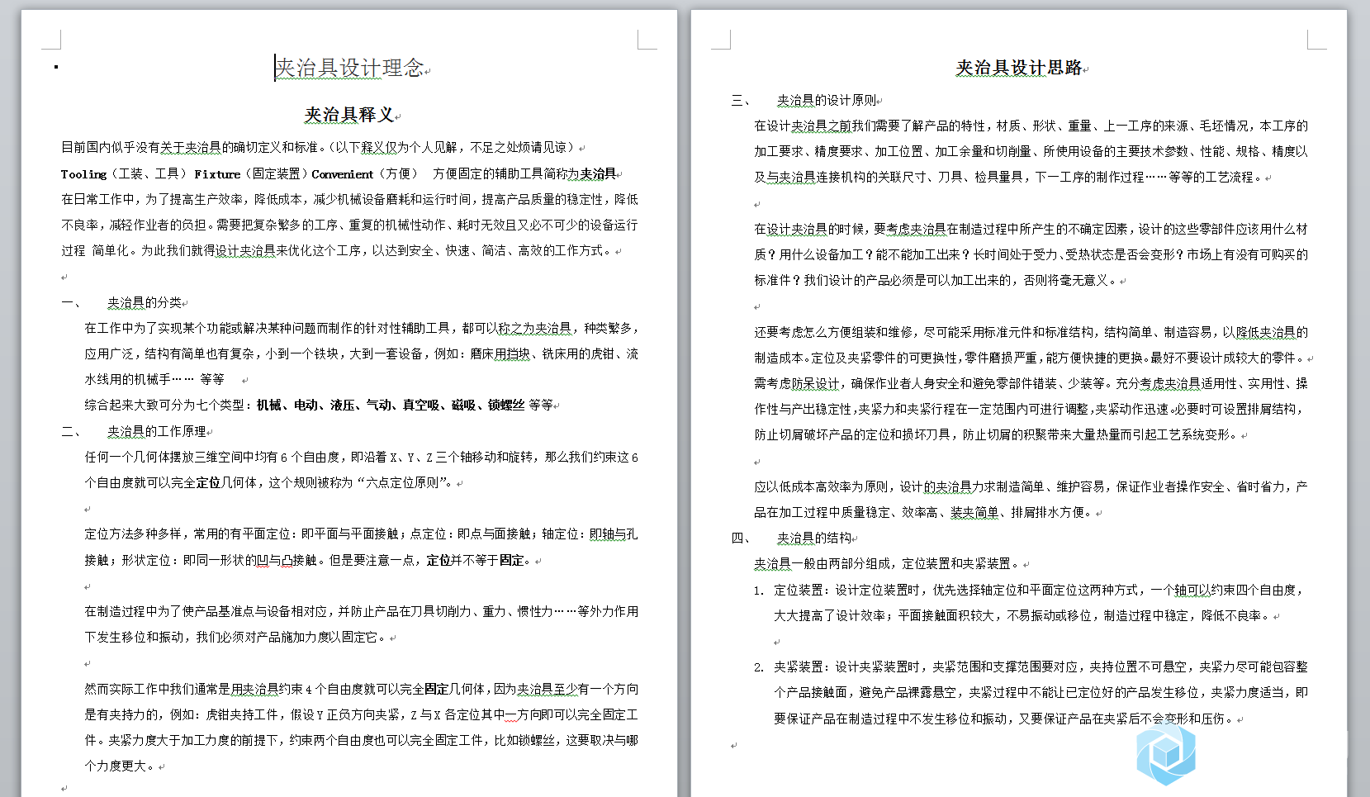Image resolution: width=1370 pixels, height=797 pixels.
Task: Click the line starting "应以低成本高效率为原则"
Action: pos(1031,486)
